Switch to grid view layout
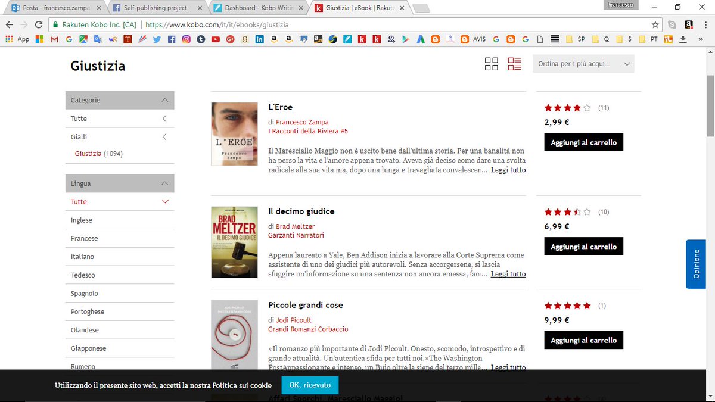Screen dimensions: 715x402 (492, 64)
